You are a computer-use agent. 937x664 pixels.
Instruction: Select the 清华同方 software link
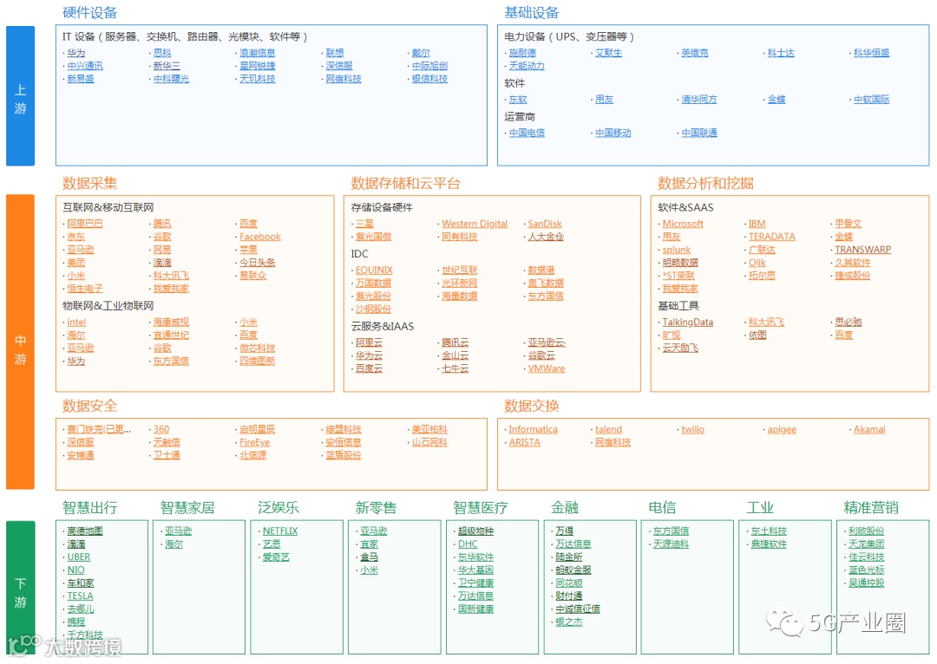coord(699,100)
